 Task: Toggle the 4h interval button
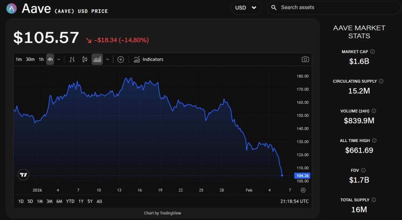click(50, 59)
